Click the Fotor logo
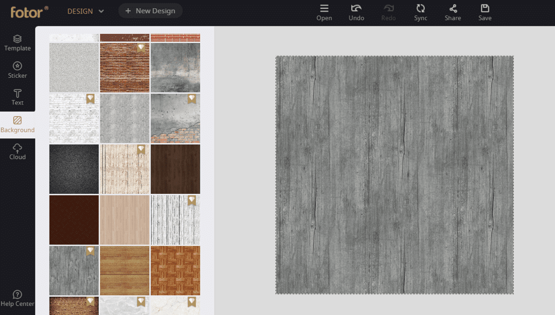Image resolution: width=555 pixels, height=315 pixels. tap(29, 12)
